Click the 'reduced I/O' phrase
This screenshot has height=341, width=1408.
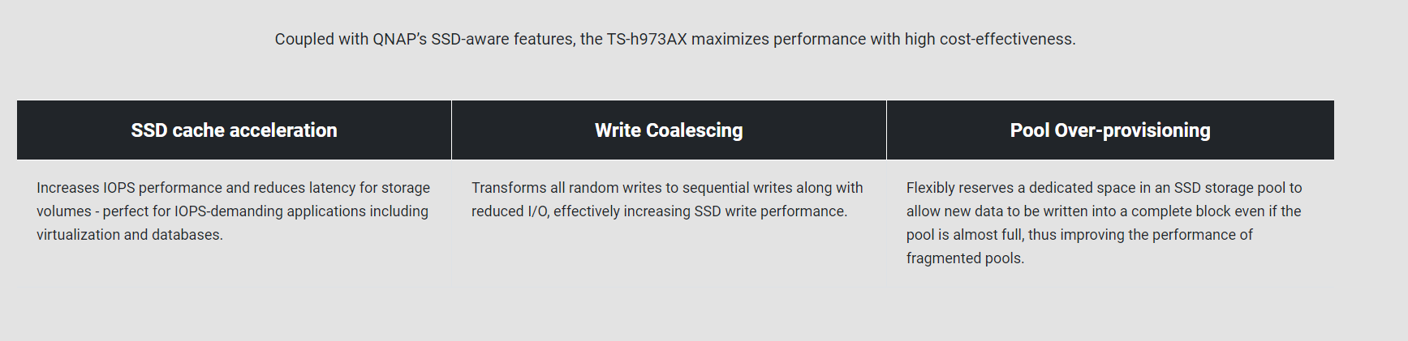click(x=510, y=211)
